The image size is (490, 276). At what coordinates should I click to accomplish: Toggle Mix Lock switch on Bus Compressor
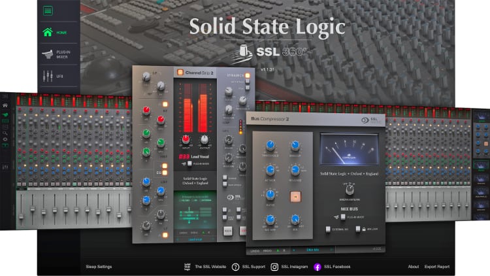click(x=358, y=229)
